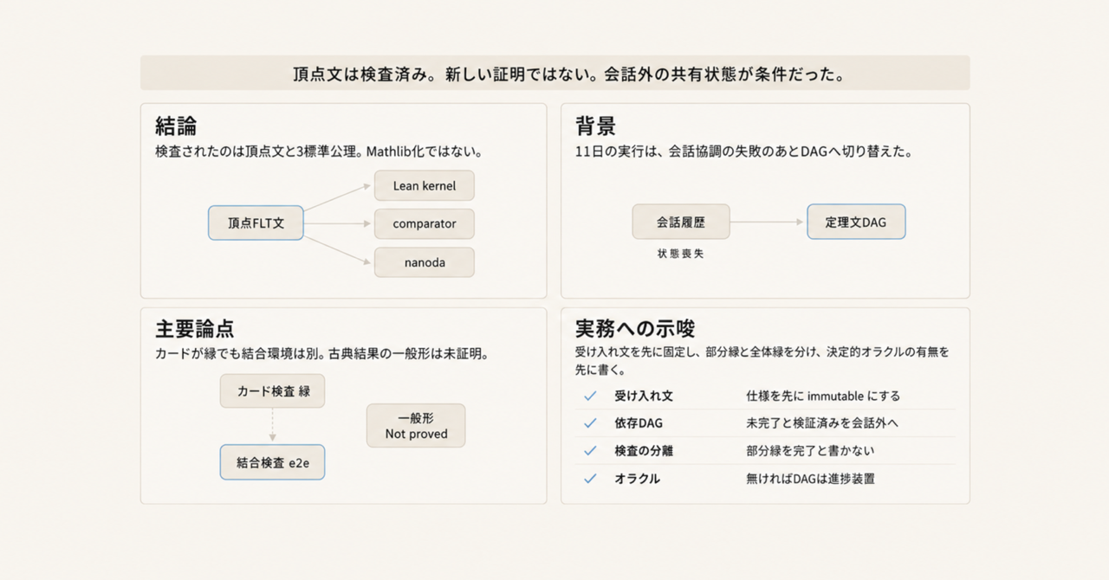The width and height of the screenshot is (1109, 580).
Task: Click the checkmark beside 受け入れ文
Action: point(590,396)
